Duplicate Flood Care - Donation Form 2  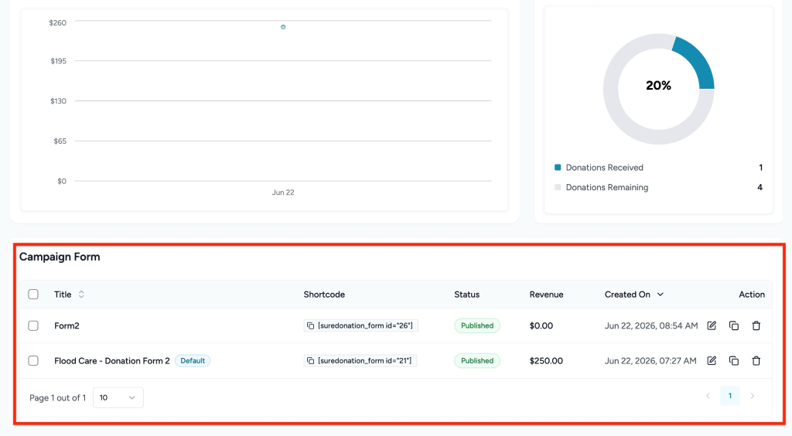click(734, 360)
